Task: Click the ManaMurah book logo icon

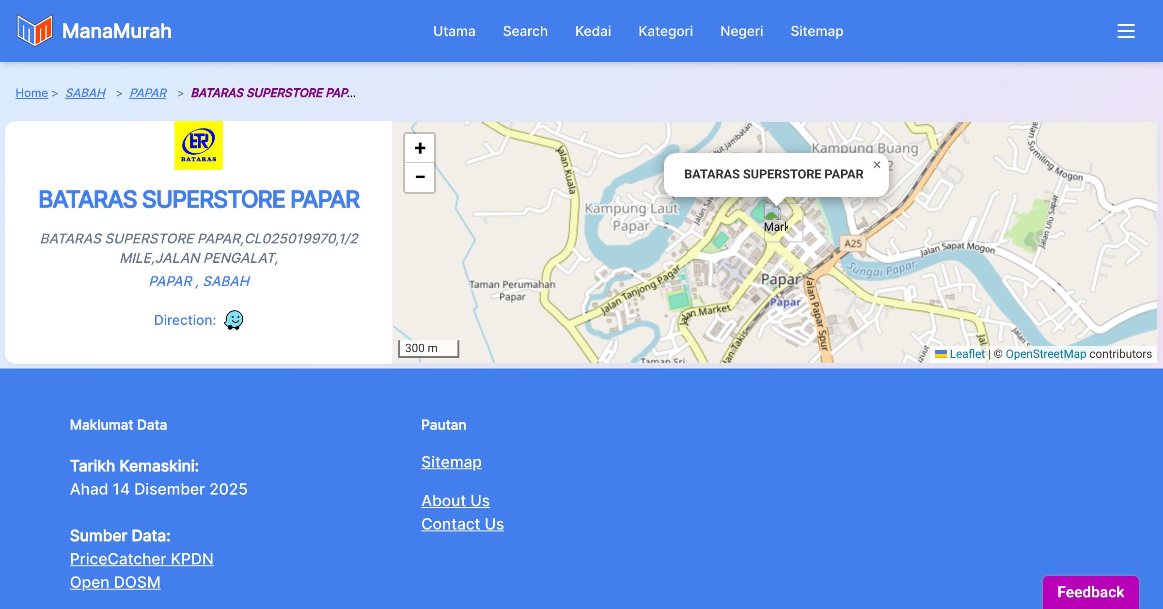Action: tap(34, 31)
